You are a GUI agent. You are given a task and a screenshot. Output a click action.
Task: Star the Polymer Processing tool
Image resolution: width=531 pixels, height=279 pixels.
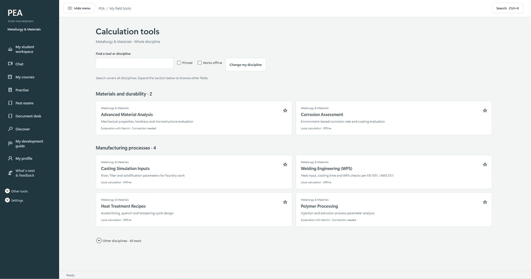[485, 202]
